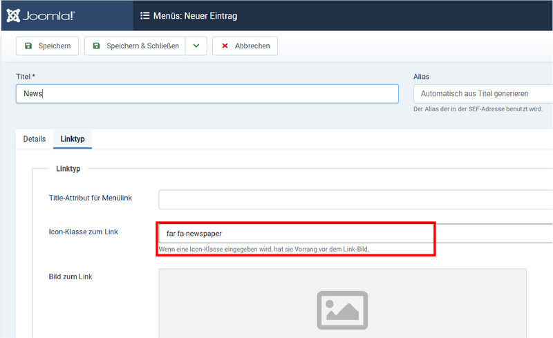Click the image placeholder icon
This screenshot has height=338, width=553.
342,310
